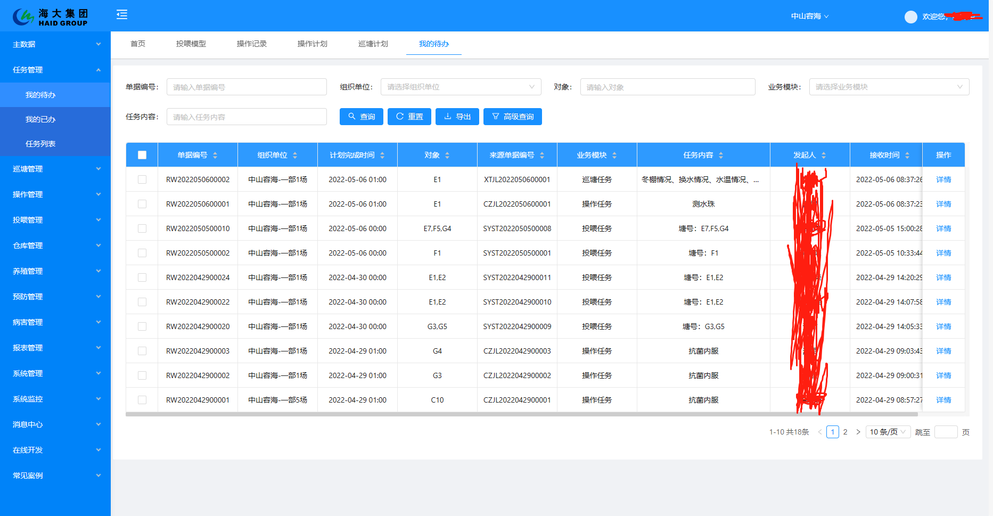Viewport: 993px width, 516px height.
Task: Click the 查询 search button
Action: [x=362, y=117]
